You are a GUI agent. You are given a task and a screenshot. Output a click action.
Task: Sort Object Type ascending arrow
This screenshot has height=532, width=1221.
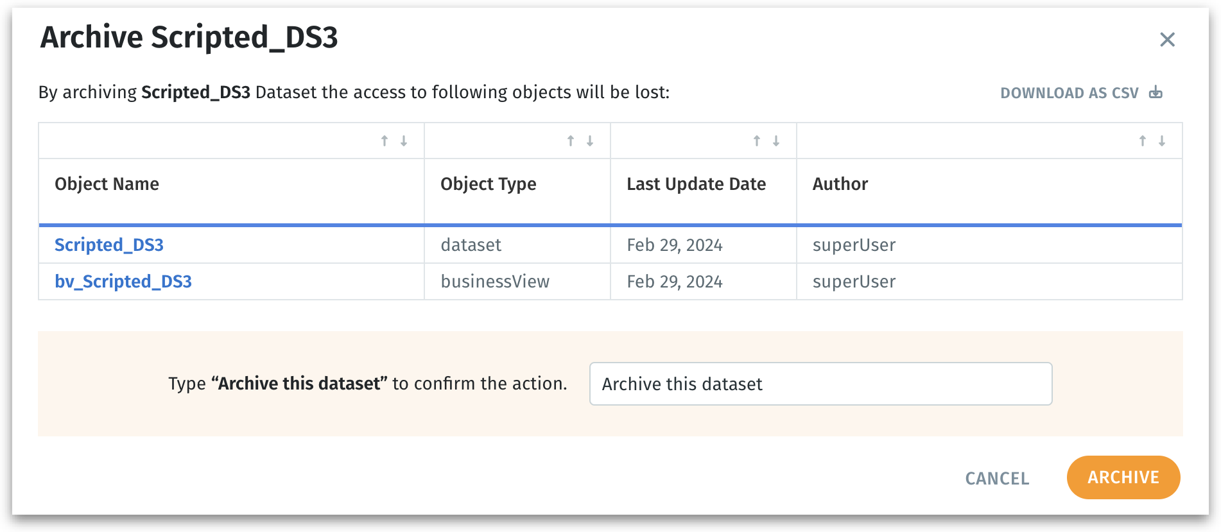(x=571, y=141)
